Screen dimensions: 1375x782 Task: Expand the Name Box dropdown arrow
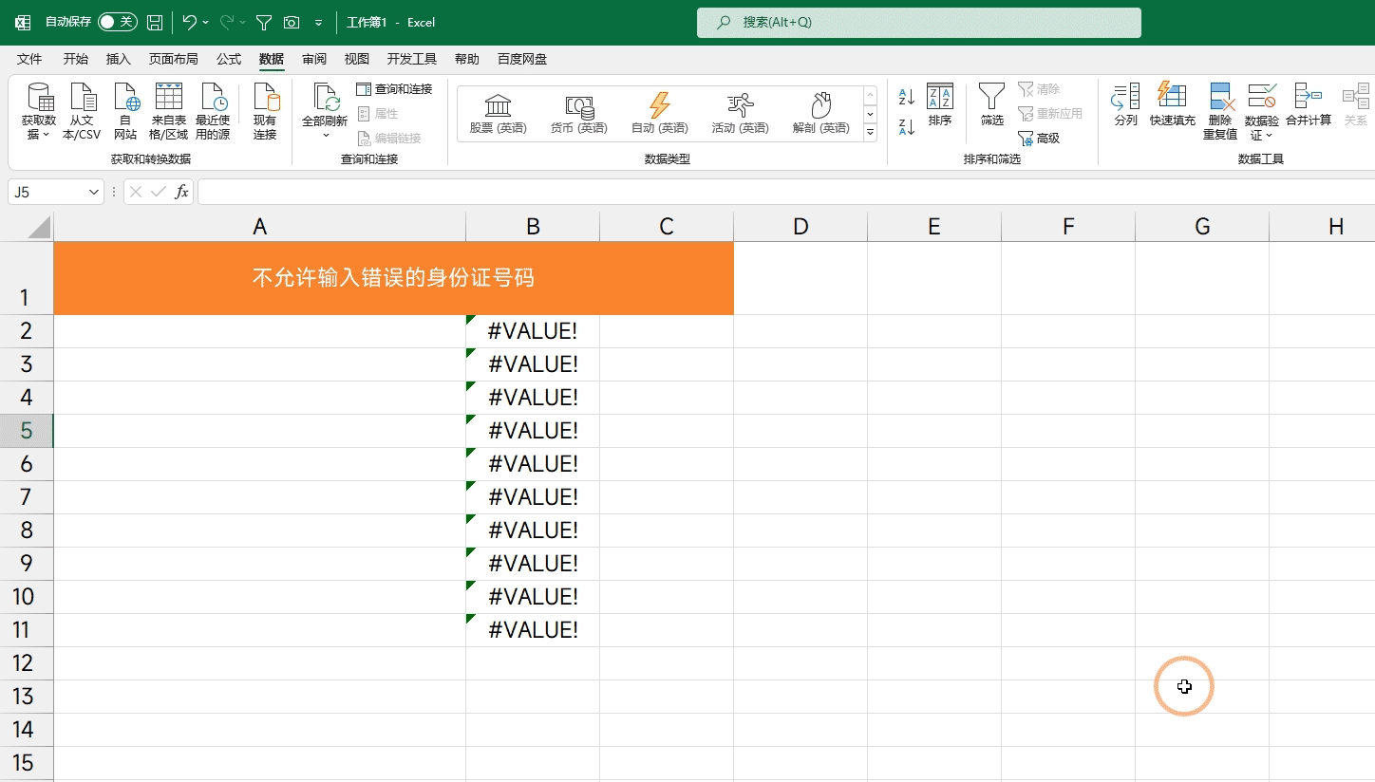94,192
